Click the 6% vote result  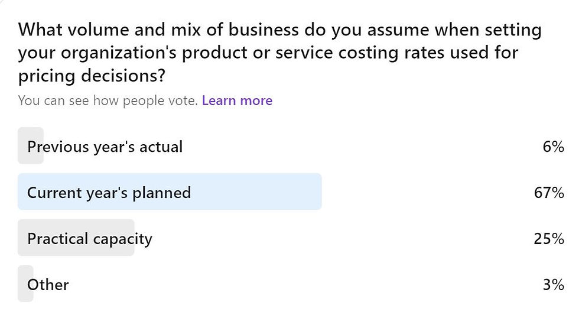coord(553,147)
